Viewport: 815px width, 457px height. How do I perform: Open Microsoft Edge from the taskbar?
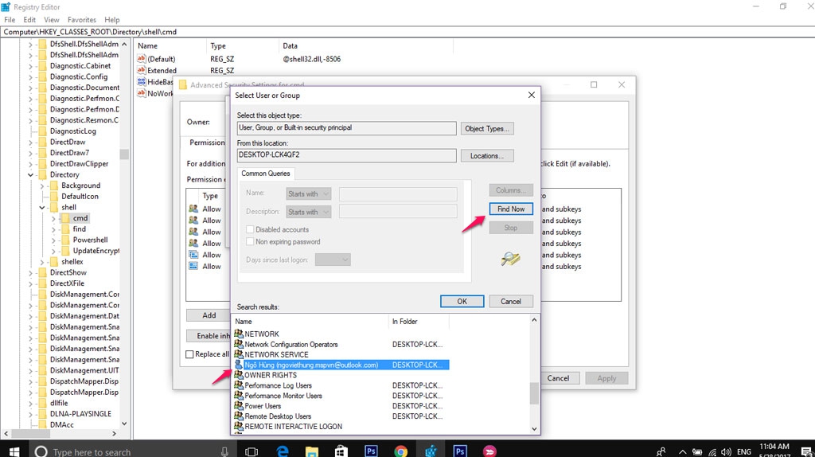coord(281,451)
